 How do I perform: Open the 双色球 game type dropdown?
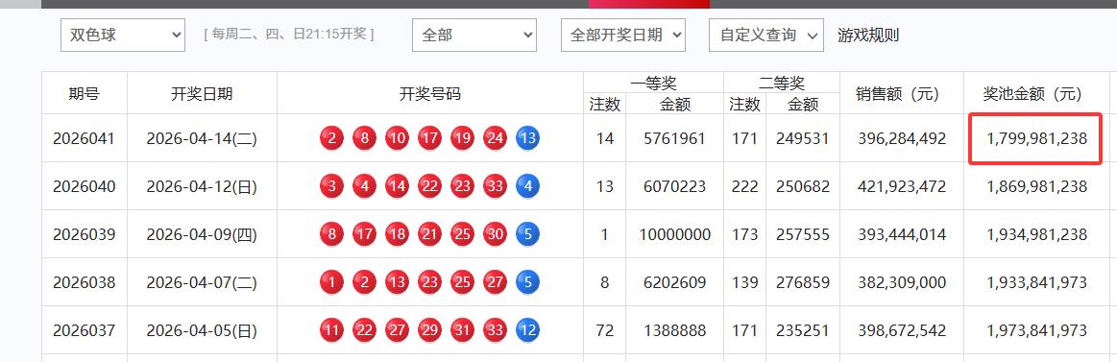pos(123,35)
